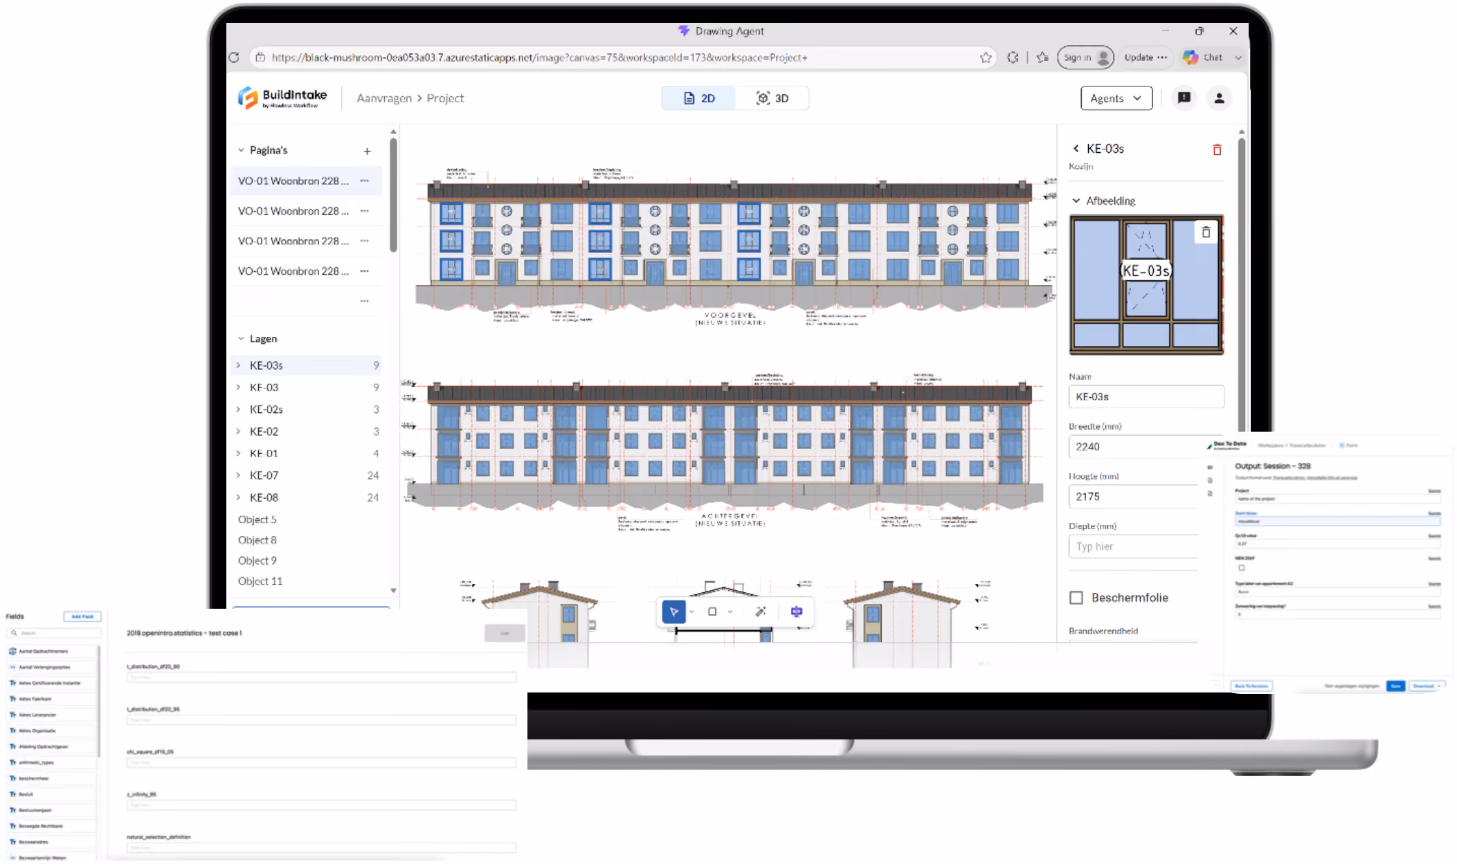Tick the Beschermfolie checkbox
1457x864 pixels.
tap(1076, 598)
